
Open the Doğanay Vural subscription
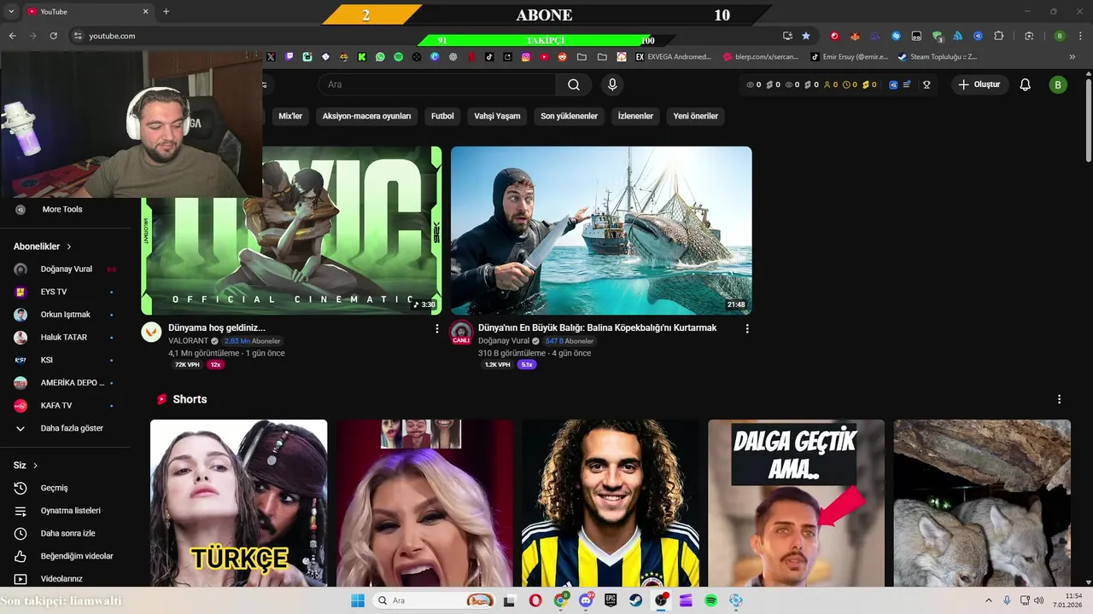[x=65, y=269]
